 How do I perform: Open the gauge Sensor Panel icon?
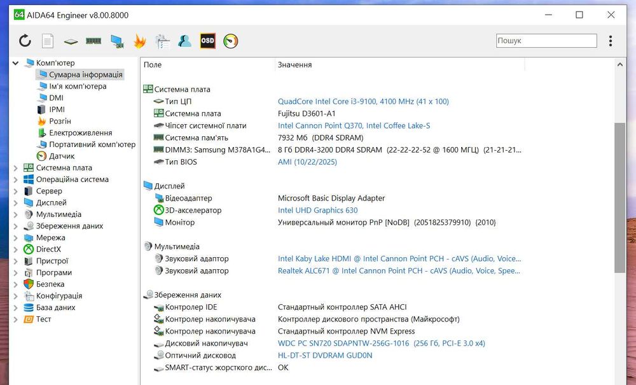[x=230, y=41]
